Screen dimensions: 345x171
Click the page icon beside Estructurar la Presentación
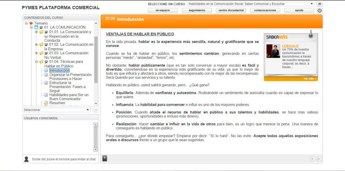tap(46, 83)
